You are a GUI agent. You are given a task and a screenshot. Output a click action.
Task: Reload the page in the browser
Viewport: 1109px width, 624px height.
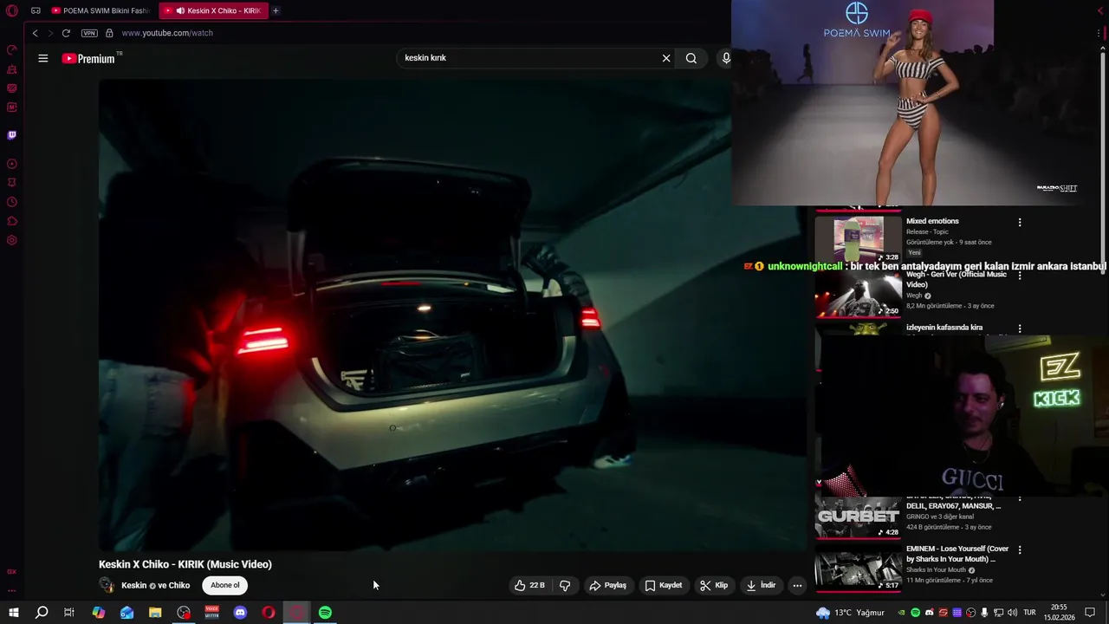coord(66,33)
